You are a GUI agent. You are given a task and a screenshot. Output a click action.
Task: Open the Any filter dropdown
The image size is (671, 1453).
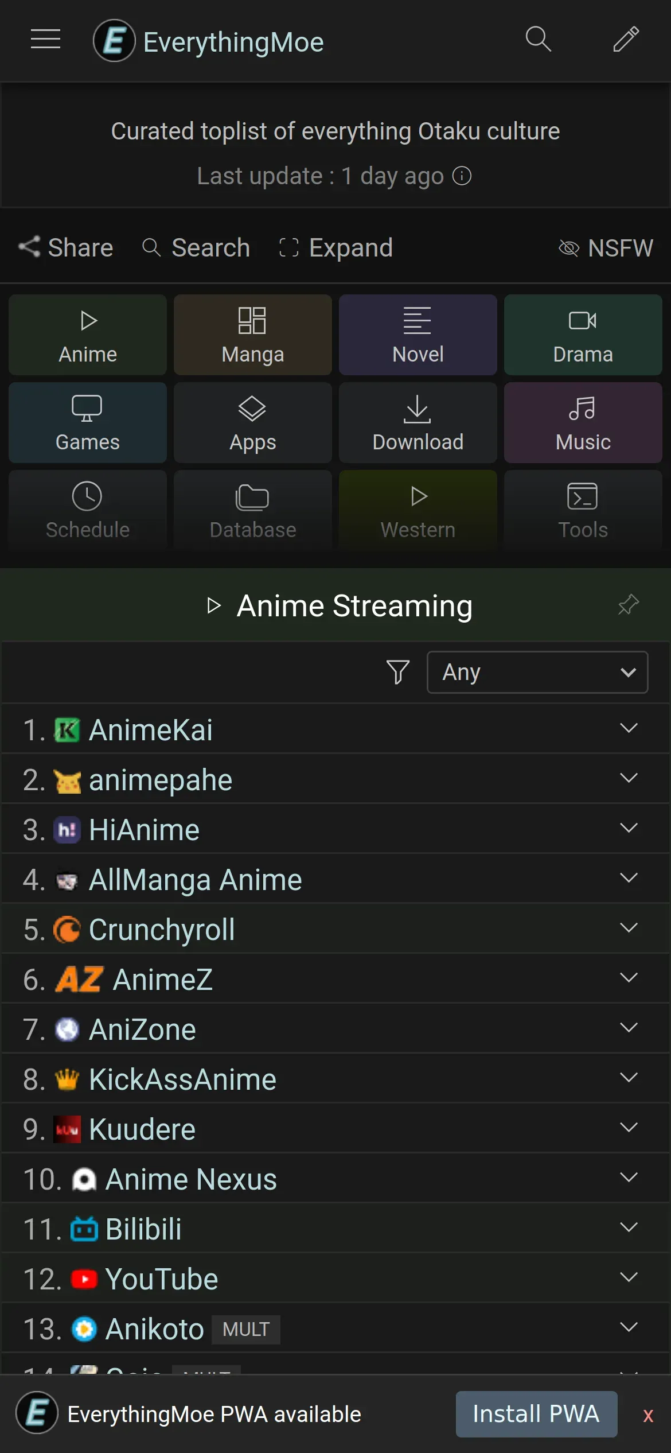click(537, 672)
